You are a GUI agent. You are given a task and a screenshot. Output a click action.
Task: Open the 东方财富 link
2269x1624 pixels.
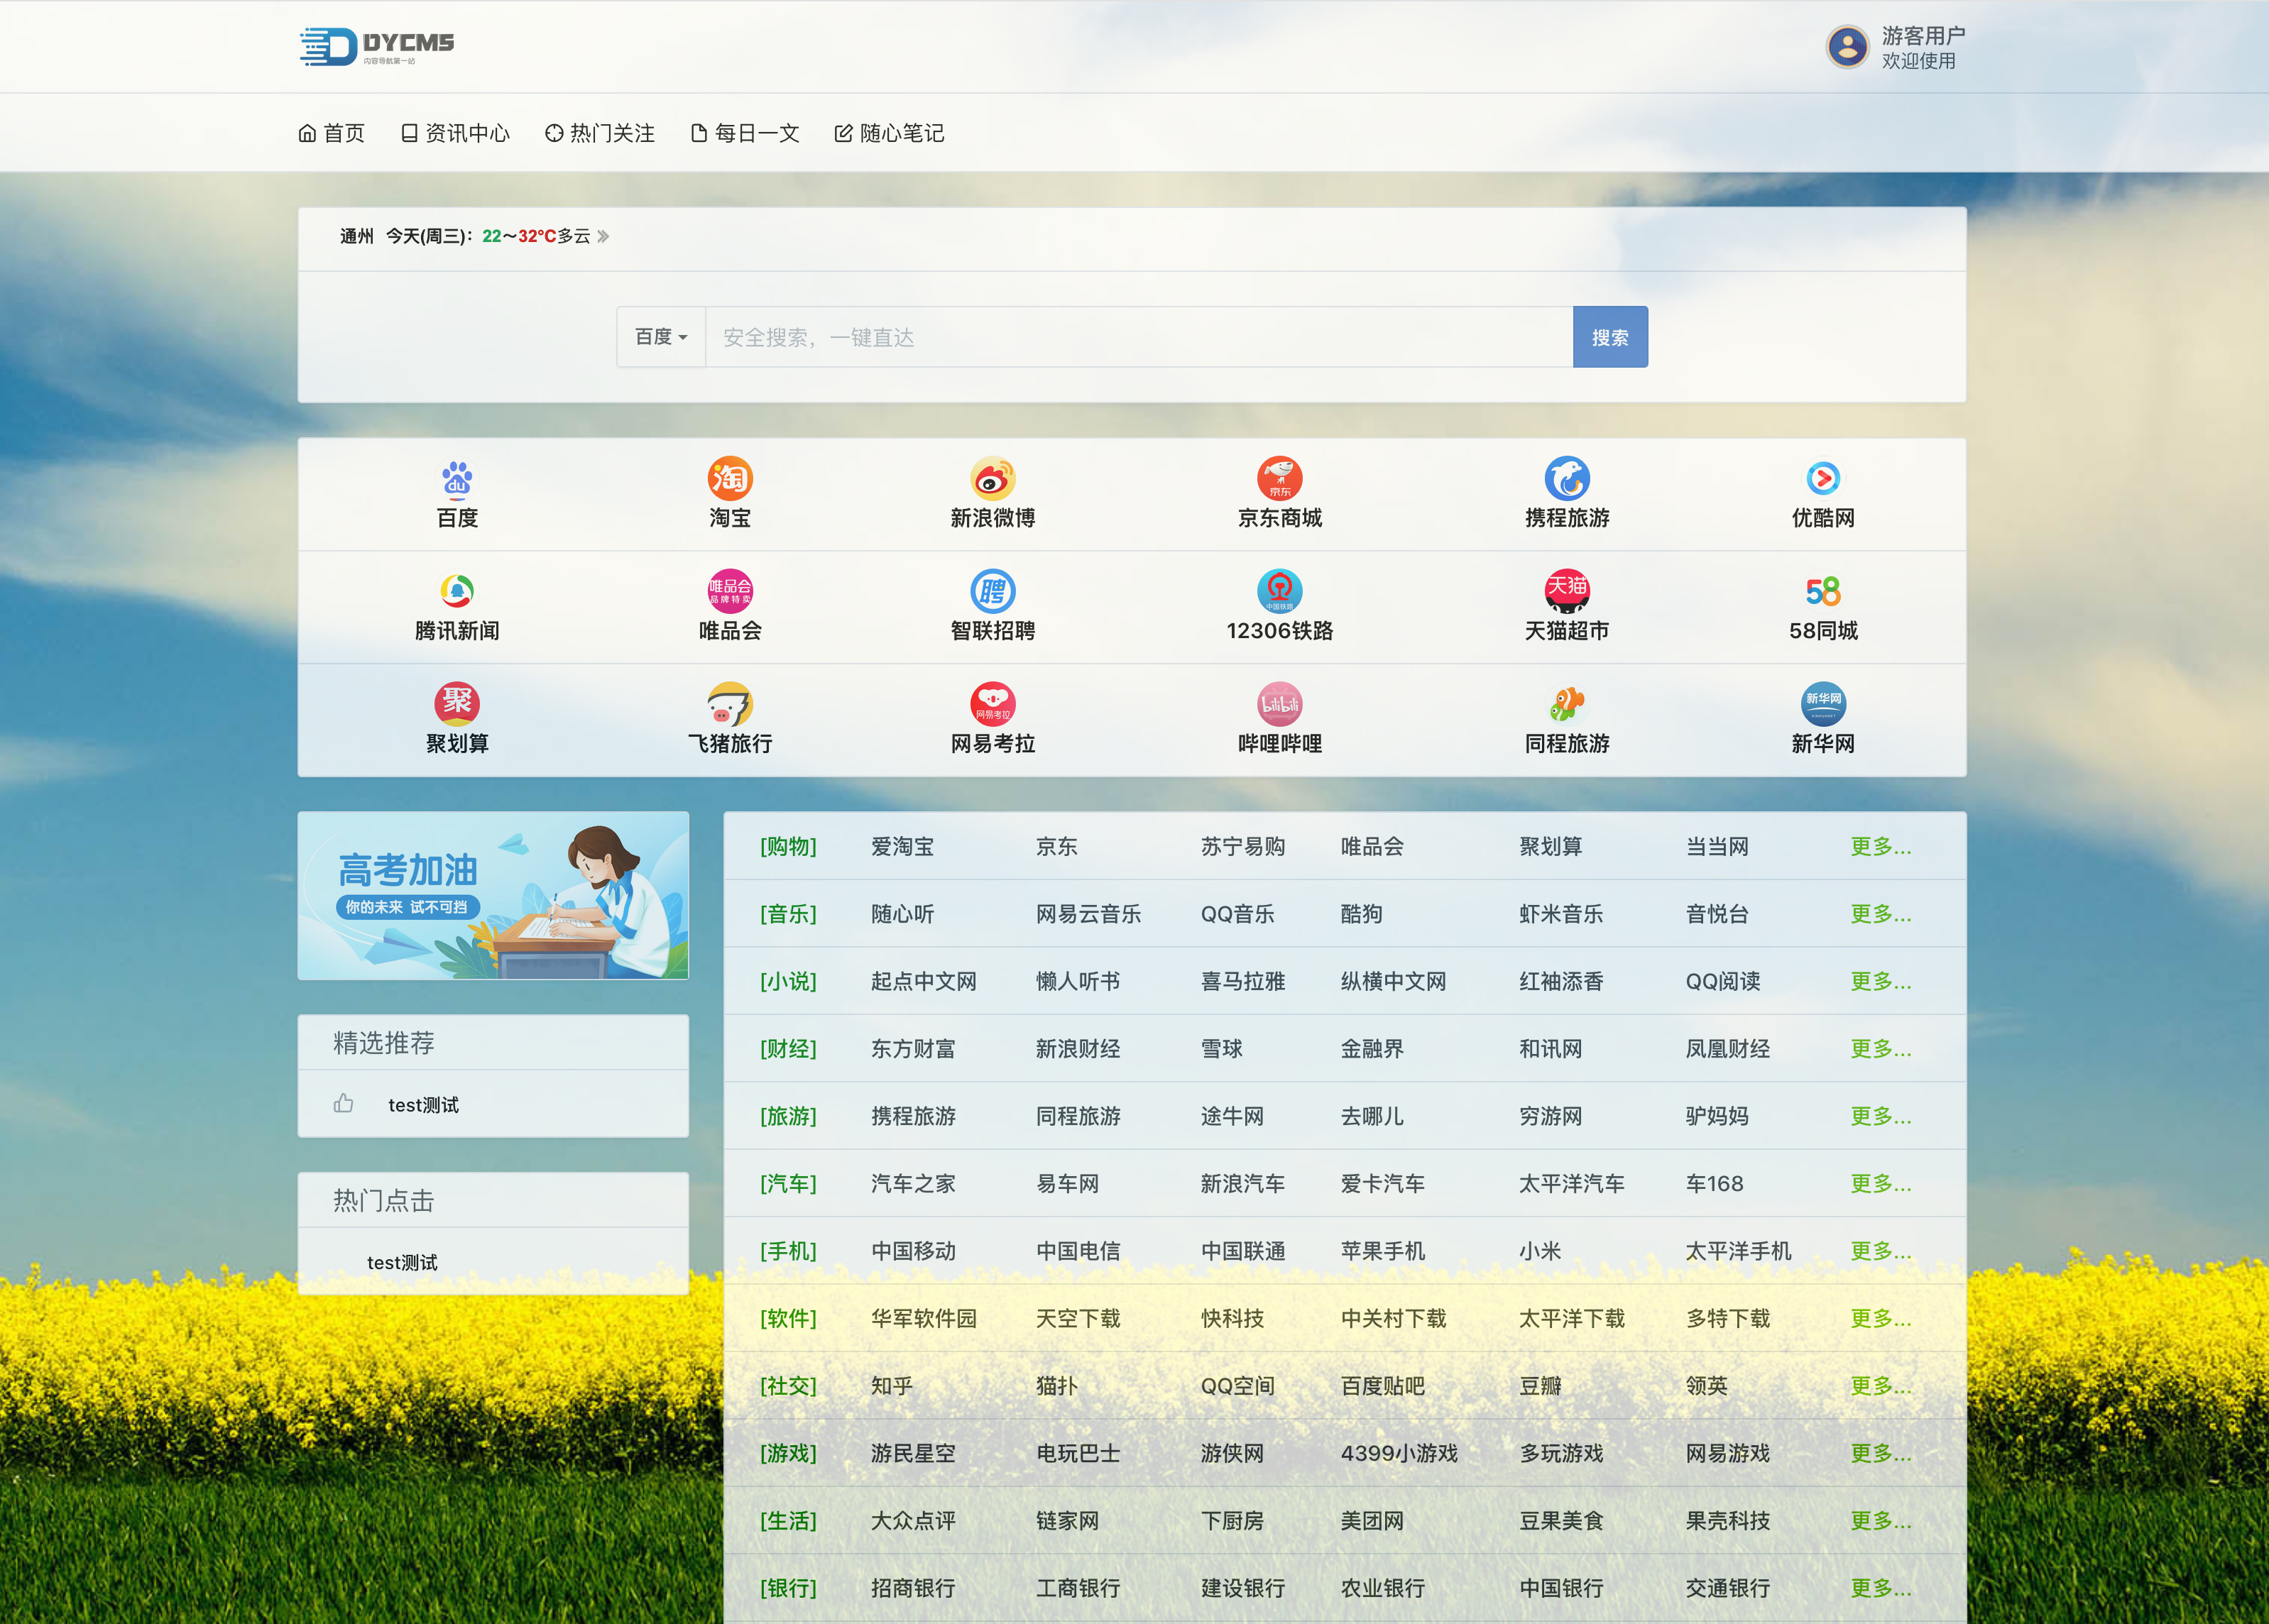(912, 1049)
